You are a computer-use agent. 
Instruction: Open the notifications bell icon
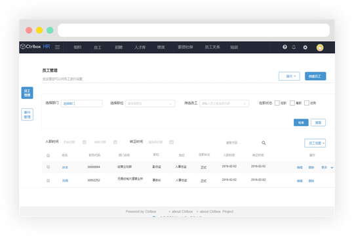294,47
